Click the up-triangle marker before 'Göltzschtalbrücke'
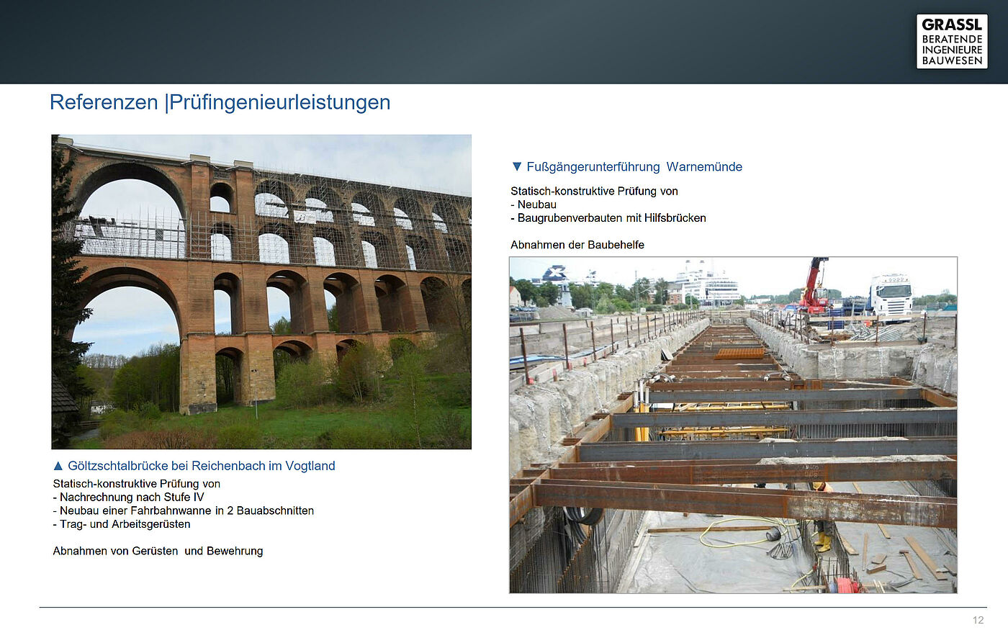This screenshot has width=1008, height=630. (x=58, y=466)
